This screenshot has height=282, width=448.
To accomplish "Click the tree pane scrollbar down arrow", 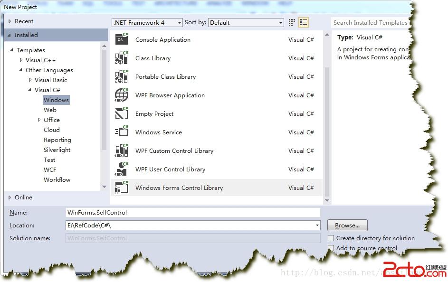I will pyautogui.click(x=104, y=187).
